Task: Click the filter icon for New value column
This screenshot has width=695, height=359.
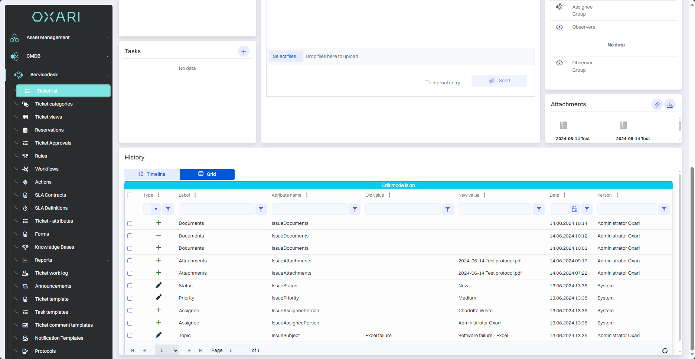Action: pos(539,209)
